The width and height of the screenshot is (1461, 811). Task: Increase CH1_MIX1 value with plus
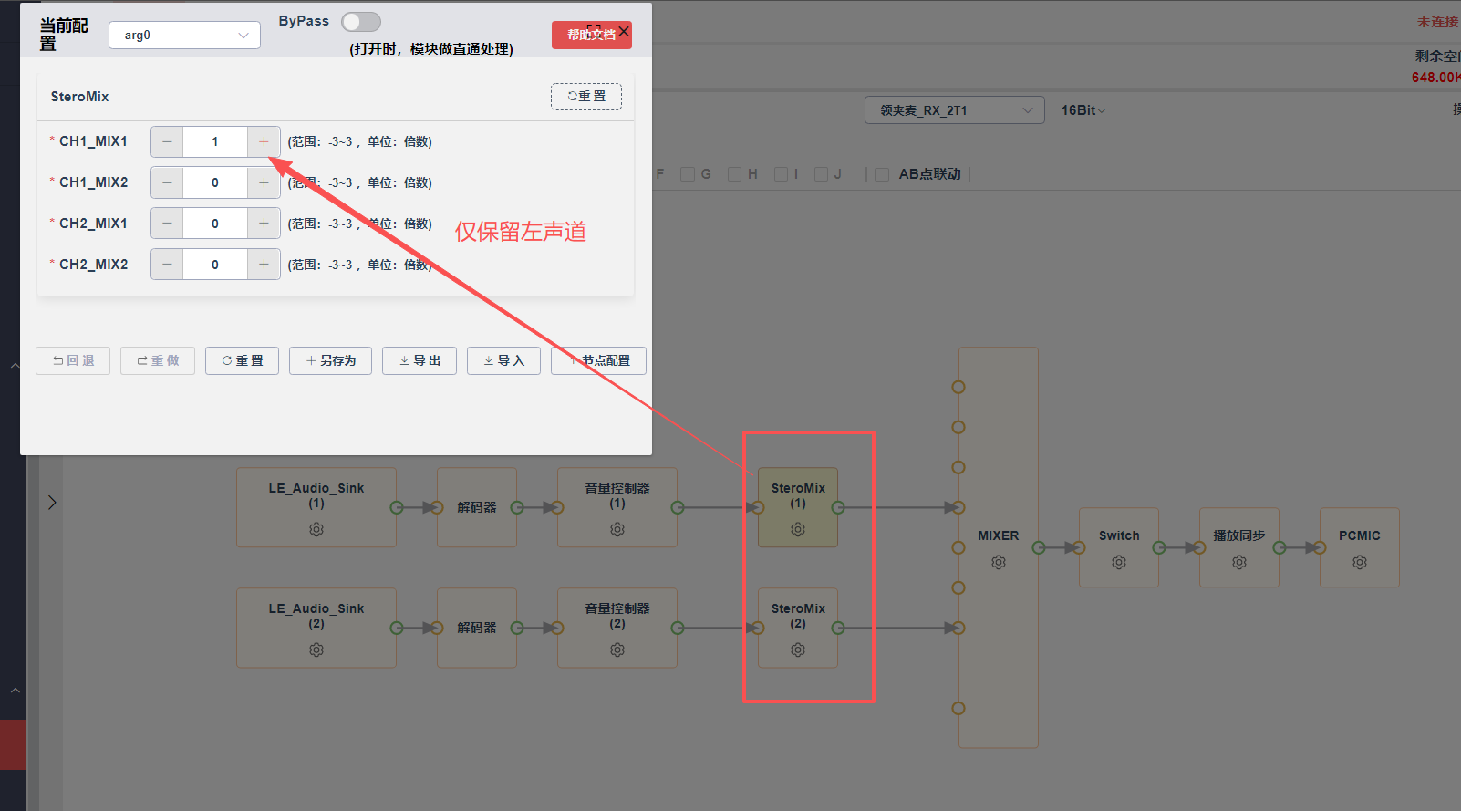pos(264,141)
